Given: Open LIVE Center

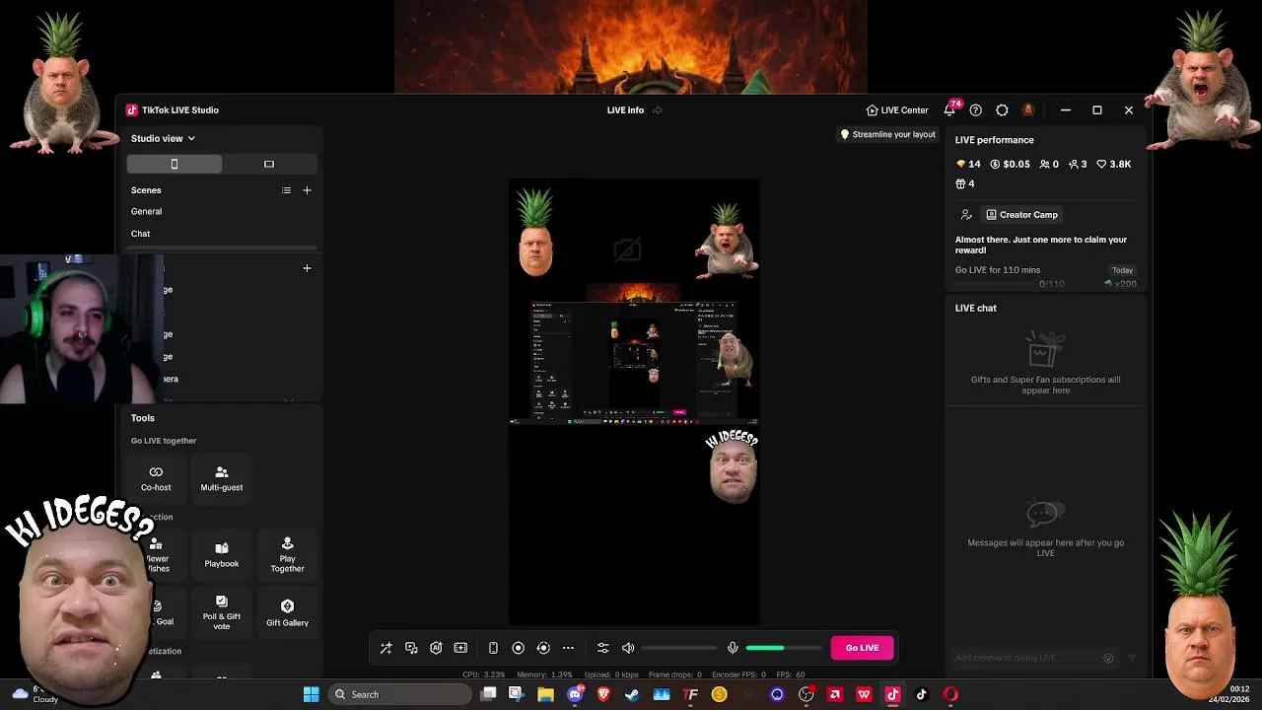Looking at the screenshot, I should tap(897, 110).
